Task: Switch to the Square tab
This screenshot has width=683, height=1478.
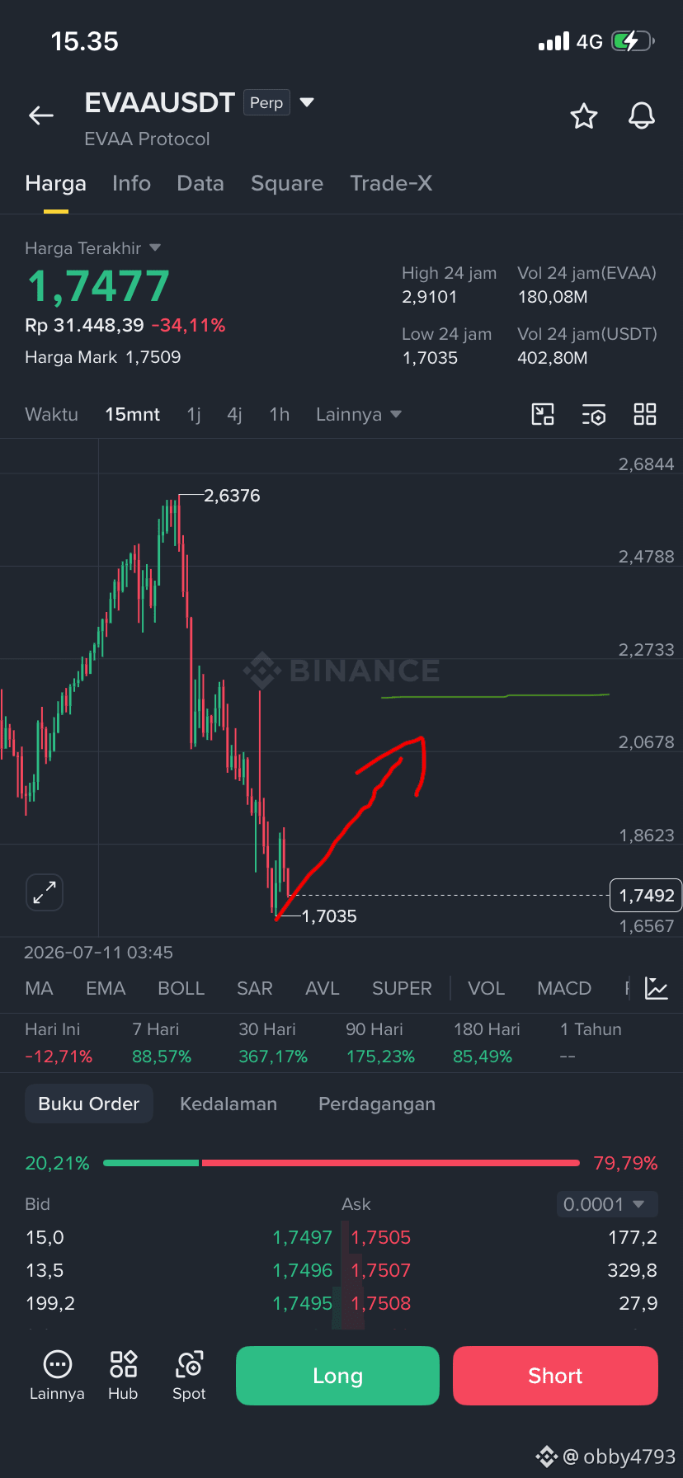Action: point(287,183)
